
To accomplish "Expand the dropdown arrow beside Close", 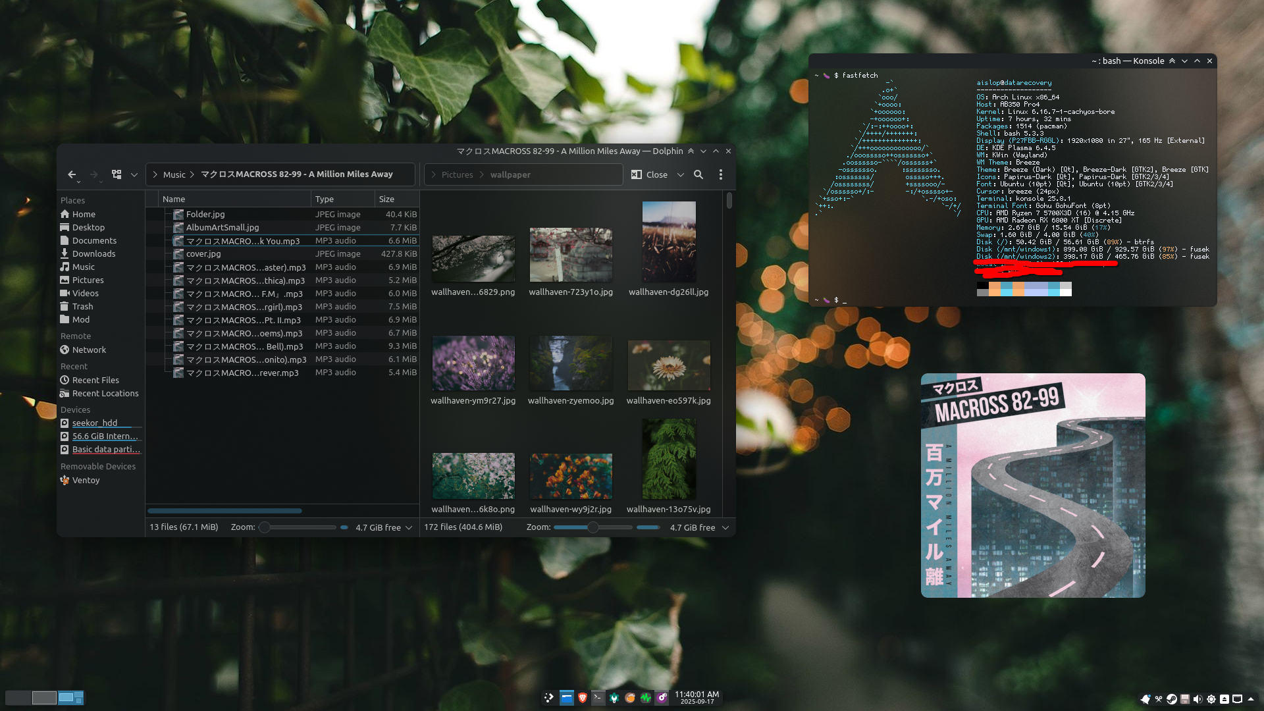I will click(680, 174).
